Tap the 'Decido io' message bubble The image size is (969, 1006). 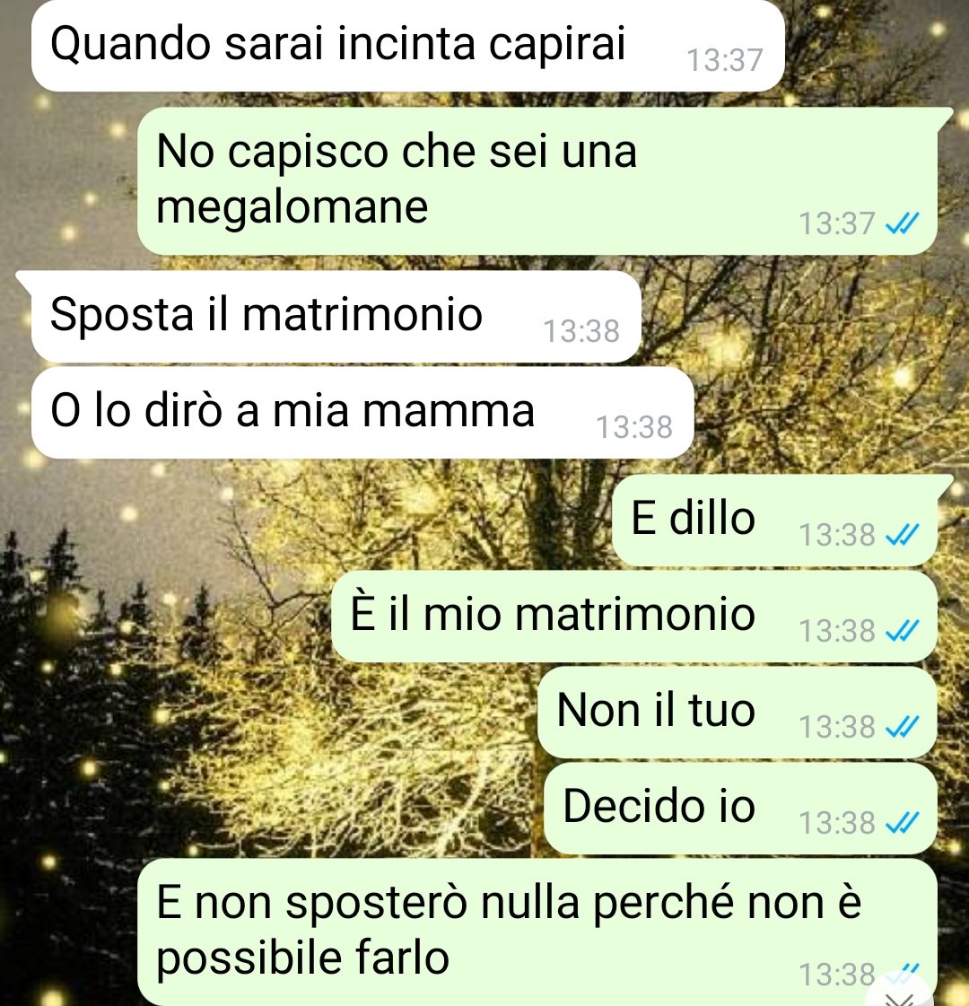click(x=741, y=809)
